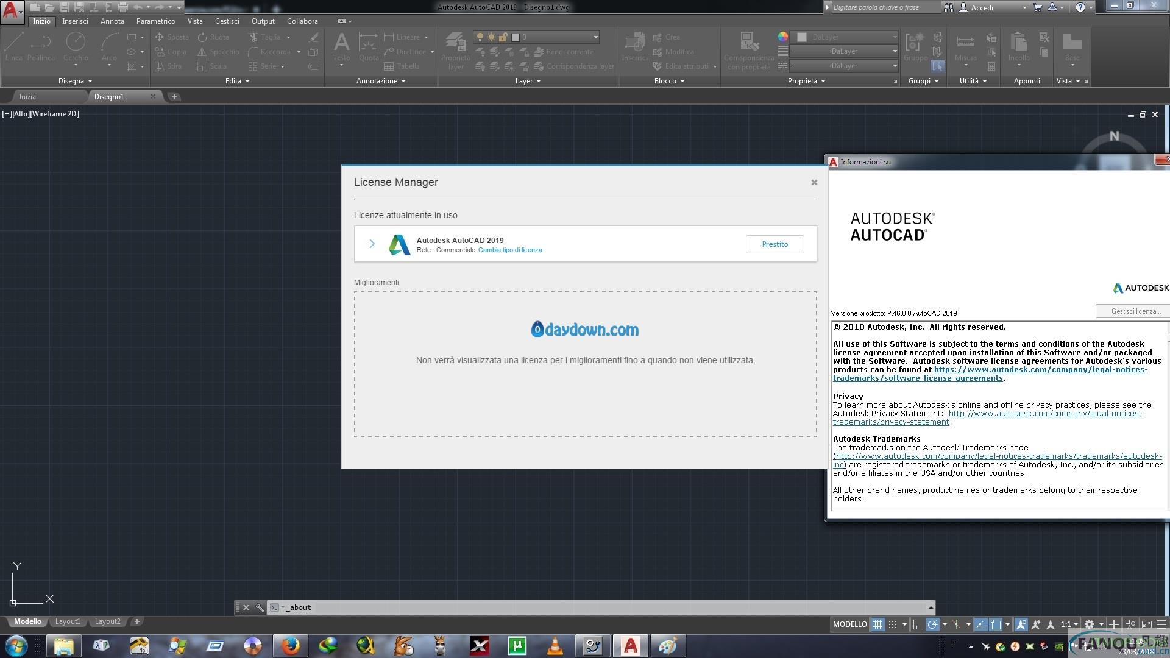Image resolution: width=1170 pixels, height=658 pixels.
Task: Click the Scala scale tool
Action: pyautogui.click(x=212, y=66)
